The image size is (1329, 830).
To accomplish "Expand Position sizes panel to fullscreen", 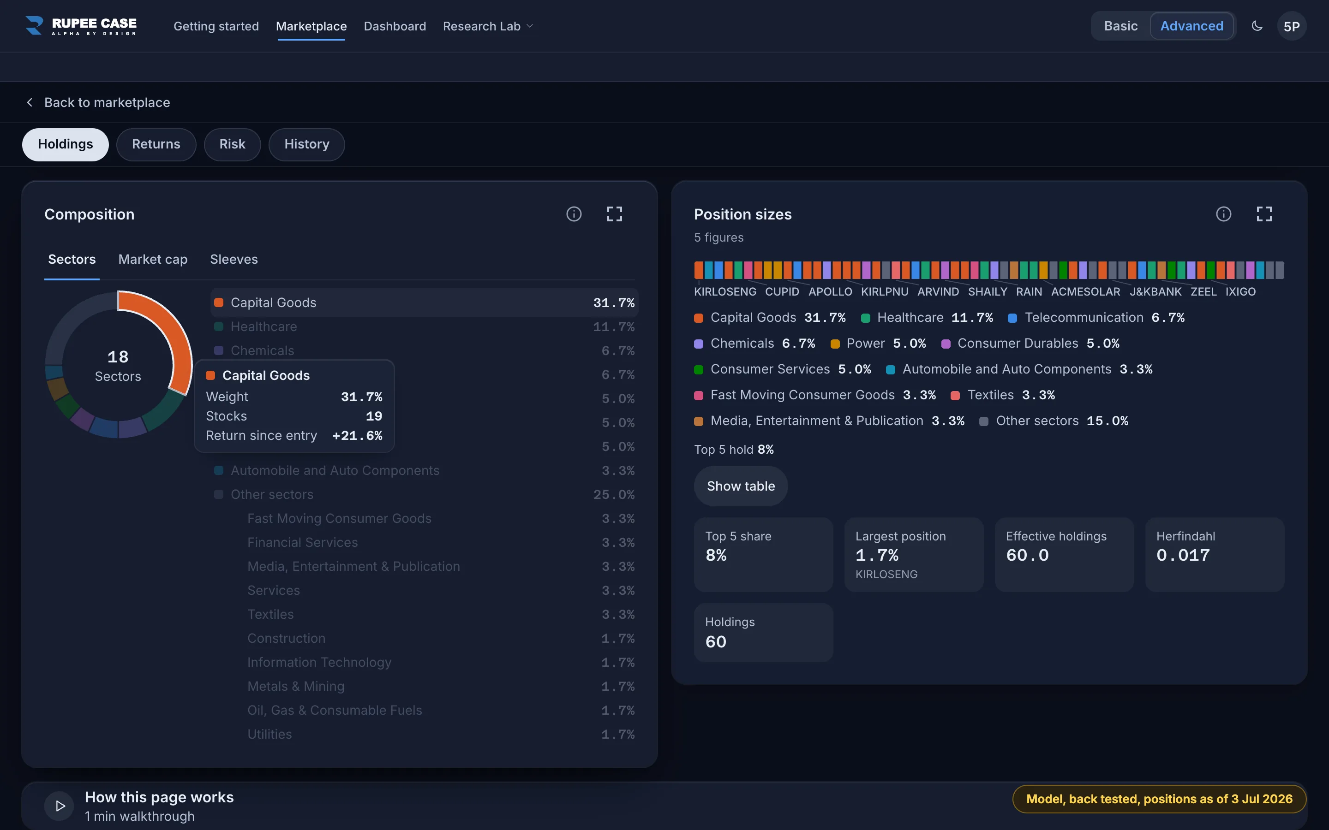I will pyautogui.click(x=1264, y=214).
